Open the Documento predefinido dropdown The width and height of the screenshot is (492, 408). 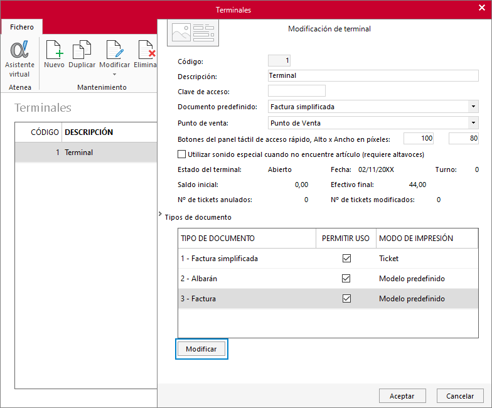[473, 107]
